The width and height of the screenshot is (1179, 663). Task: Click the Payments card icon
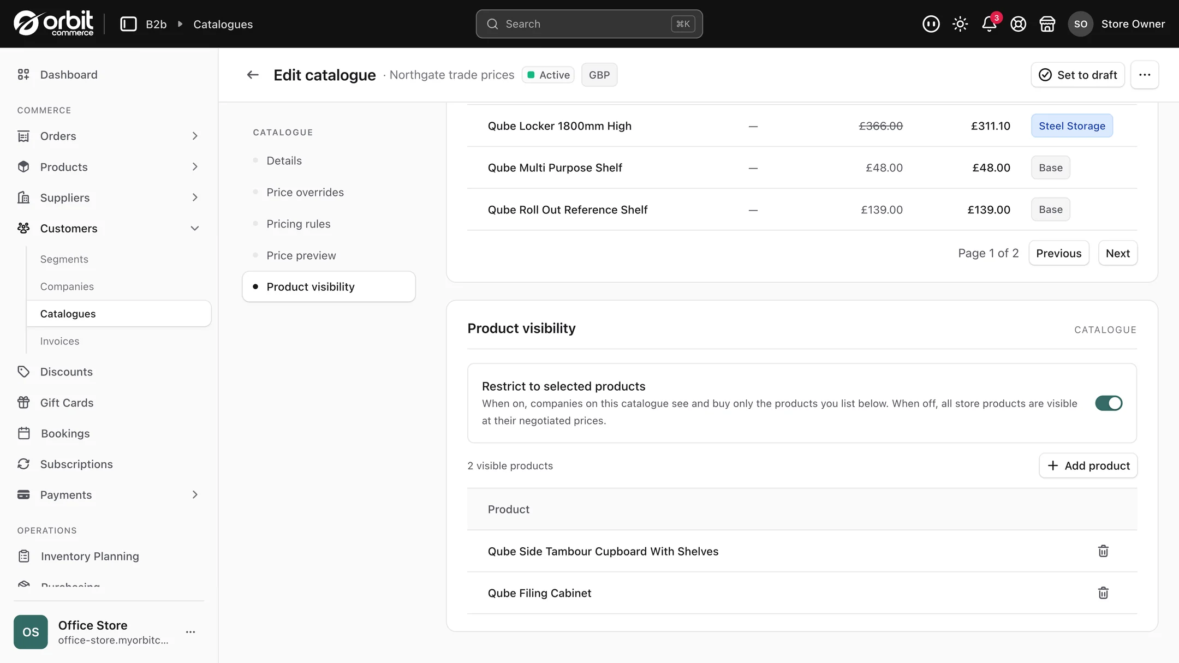point(23,495)
